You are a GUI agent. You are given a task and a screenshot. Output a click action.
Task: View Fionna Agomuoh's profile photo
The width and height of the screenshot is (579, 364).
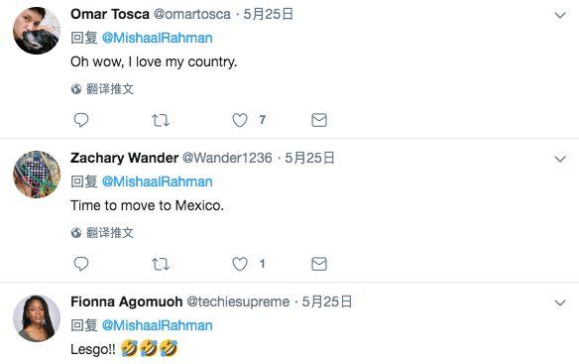click(x=37, y=318)
